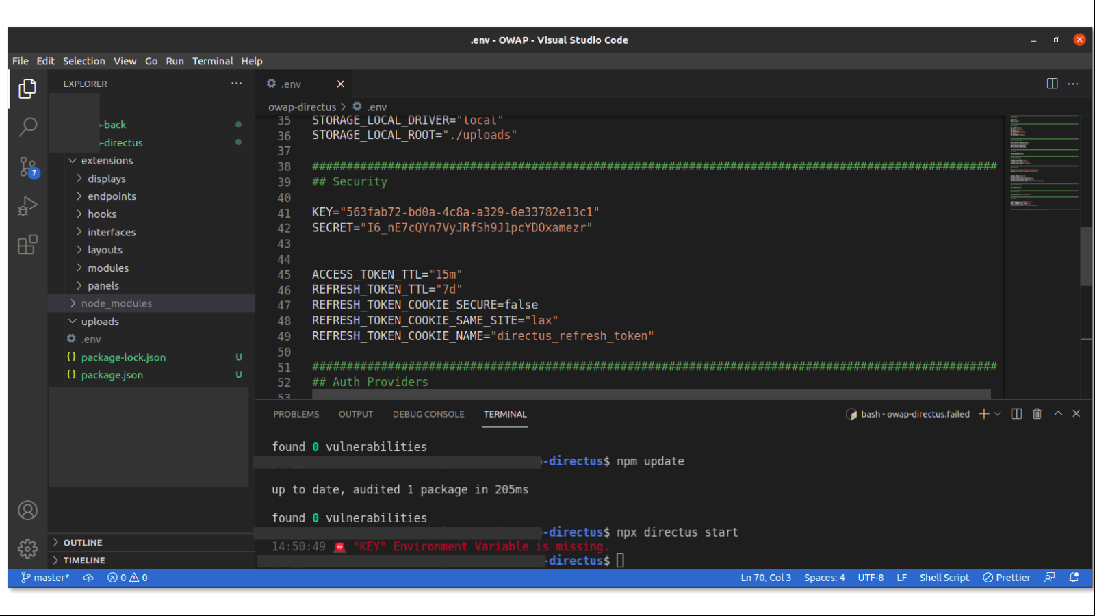Open Source Control view with badge
This screenshot has width=1095, height=616.
(x=28, y=166)
